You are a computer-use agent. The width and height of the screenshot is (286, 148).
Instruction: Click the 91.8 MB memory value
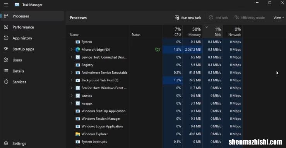tap(195, 72)
